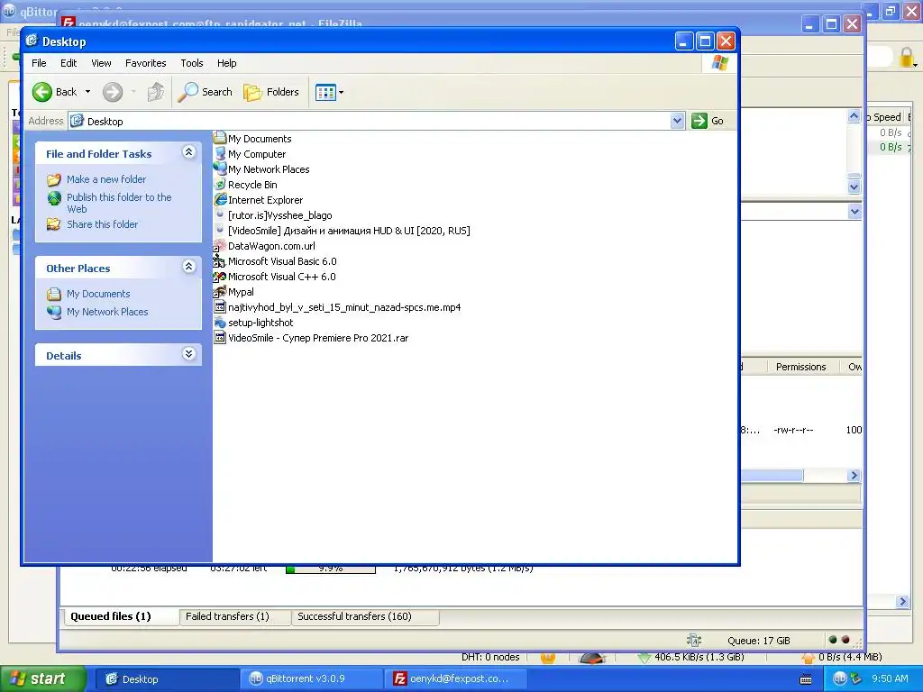
Task: Click the Start button
Action: tap(43, 678)
